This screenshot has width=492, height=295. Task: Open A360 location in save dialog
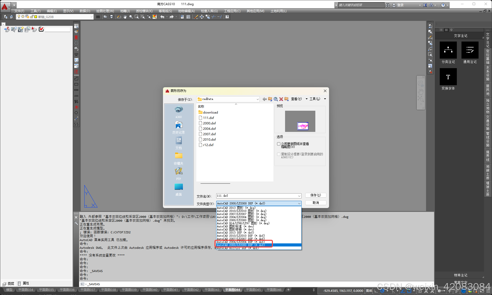click(x=179, y=112)
